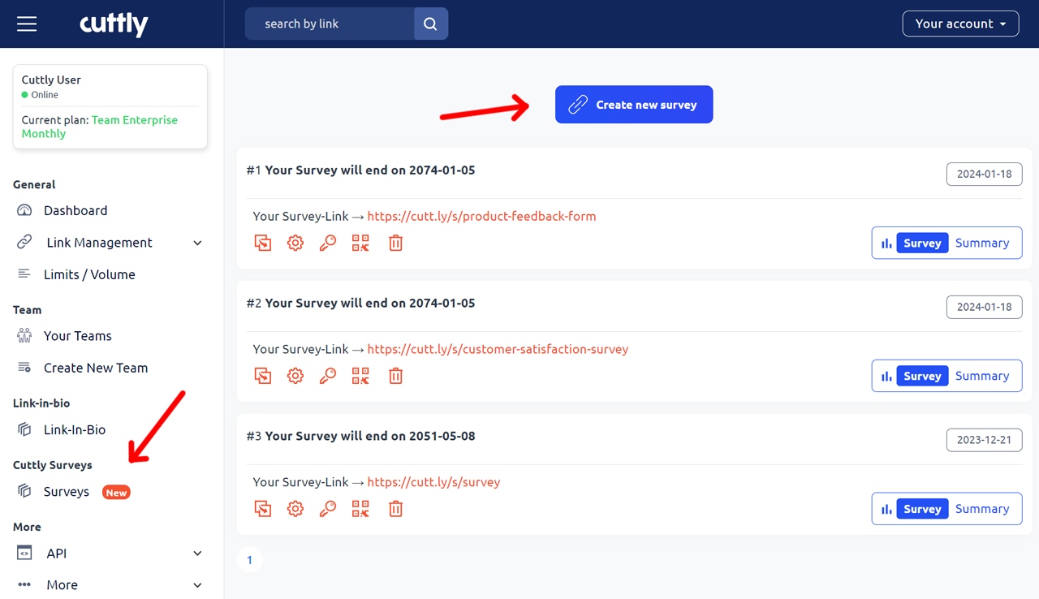This screenshot has width=1039, height=599.
Task: Click the New badge next to Surveys
Action: coord(116,493)
